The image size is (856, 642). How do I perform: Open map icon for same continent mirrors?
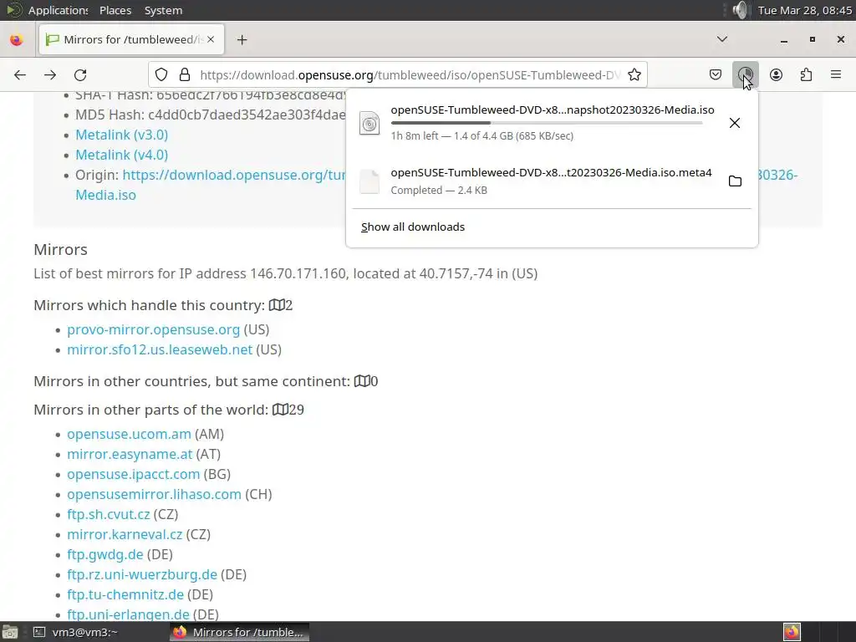(x=362, y=381)
